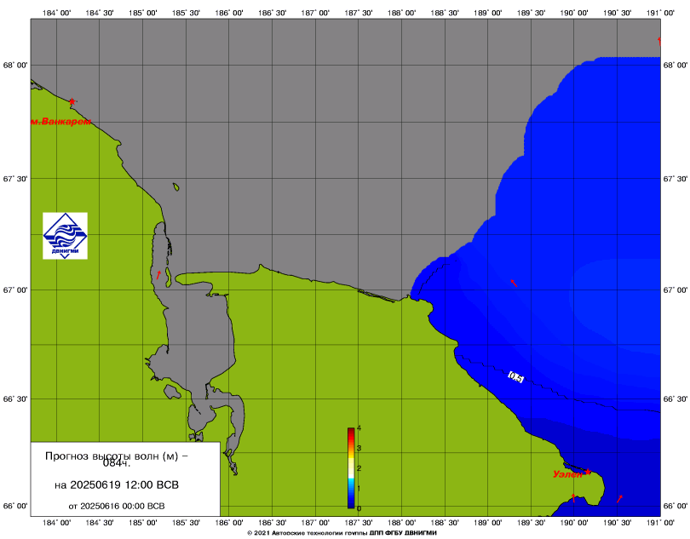
Task: Click the dark blue bottom of the color scale
Action: tap(351, 504)
